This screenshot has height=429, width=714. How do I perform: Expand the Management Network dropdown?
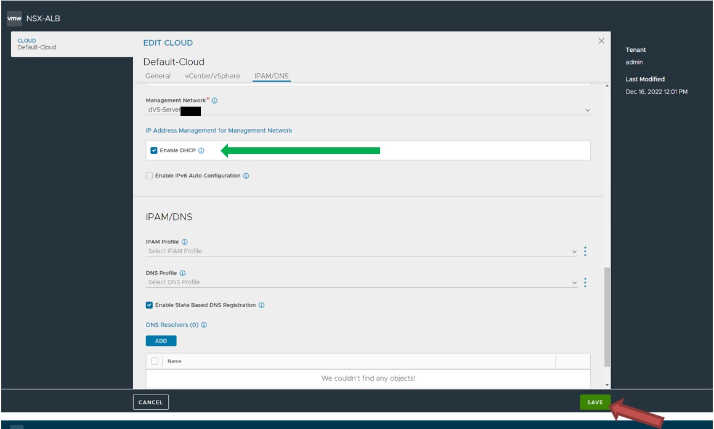point(368,110)
